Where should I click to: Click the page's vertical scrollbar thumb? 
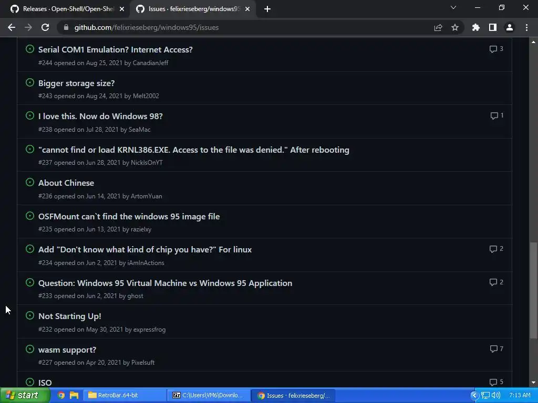click(x=533, y=290)
